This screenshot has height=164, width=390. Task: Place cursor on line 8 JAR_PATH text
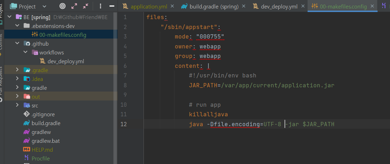[x=203, y=85]
